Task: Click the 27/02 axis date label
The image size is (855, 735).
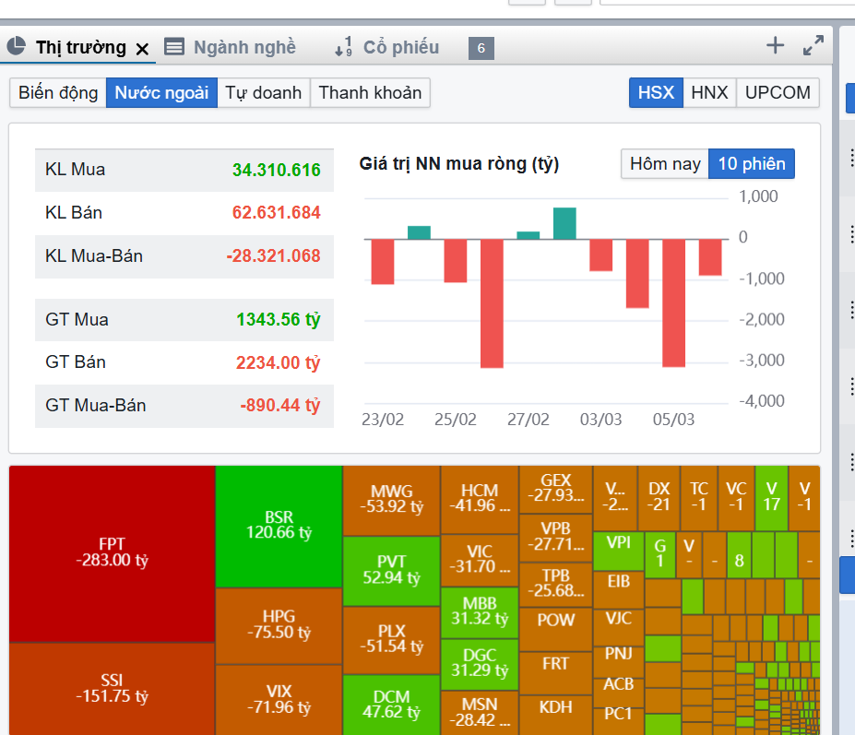Action: pyautogui.click(x=528, y=420)
